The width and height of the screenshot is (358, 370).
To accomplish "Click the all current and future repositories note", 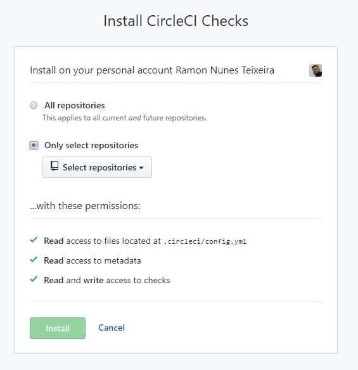I will pos(124,118).
